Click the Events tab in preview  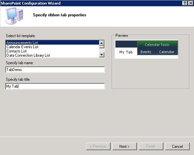pyautogui.click(x=146, y=52)
